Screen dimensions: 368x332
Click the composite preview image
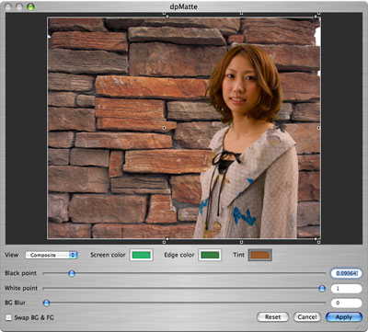coord(184,128)
